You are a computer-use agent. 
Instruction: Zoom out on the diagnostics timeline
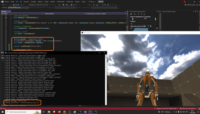141,14
